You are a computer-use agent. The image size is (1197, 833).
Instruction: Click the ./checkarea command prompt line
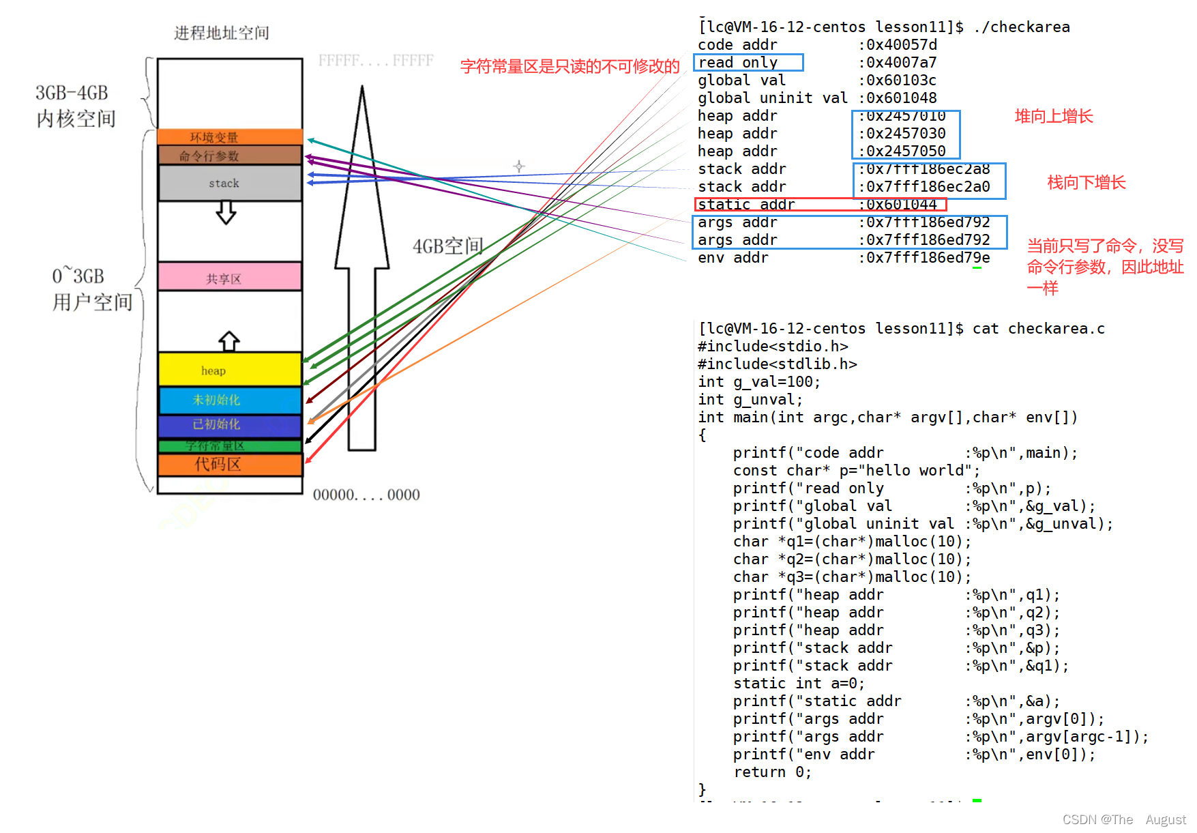pyautogui.click(x=884, y=27)
